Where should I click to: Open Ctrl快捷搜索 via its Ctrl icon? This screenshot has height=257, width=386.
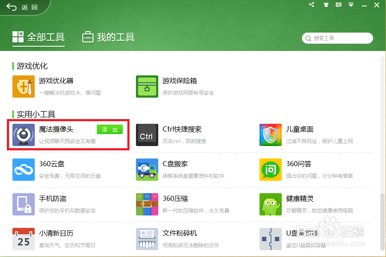pos(147,135)
